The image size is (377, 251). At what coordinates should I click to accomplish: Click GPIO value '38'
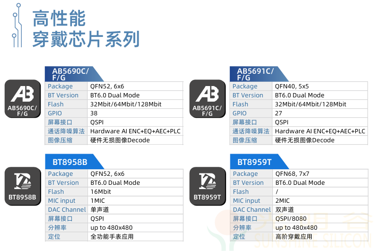coord(94,113)
